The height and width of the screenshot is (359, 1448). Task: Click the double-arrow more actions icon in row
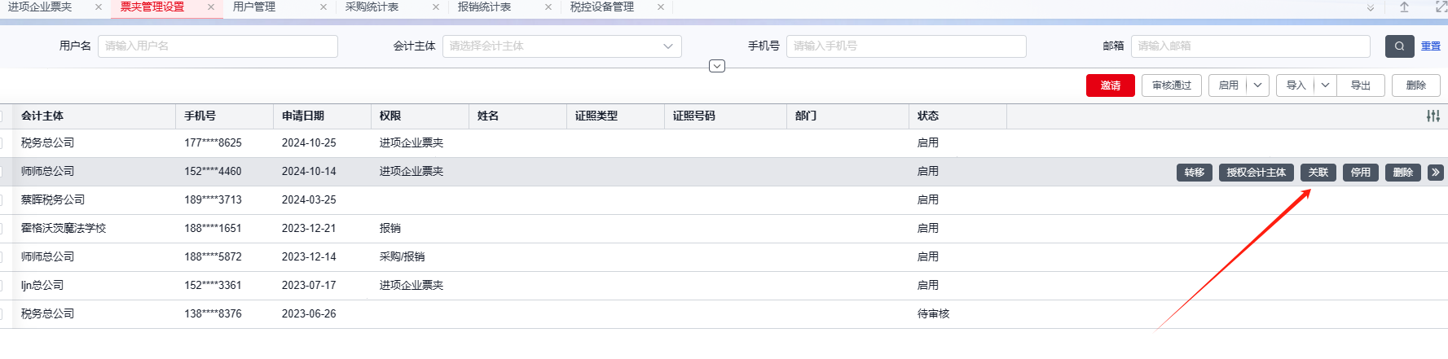click(1435, 173)
